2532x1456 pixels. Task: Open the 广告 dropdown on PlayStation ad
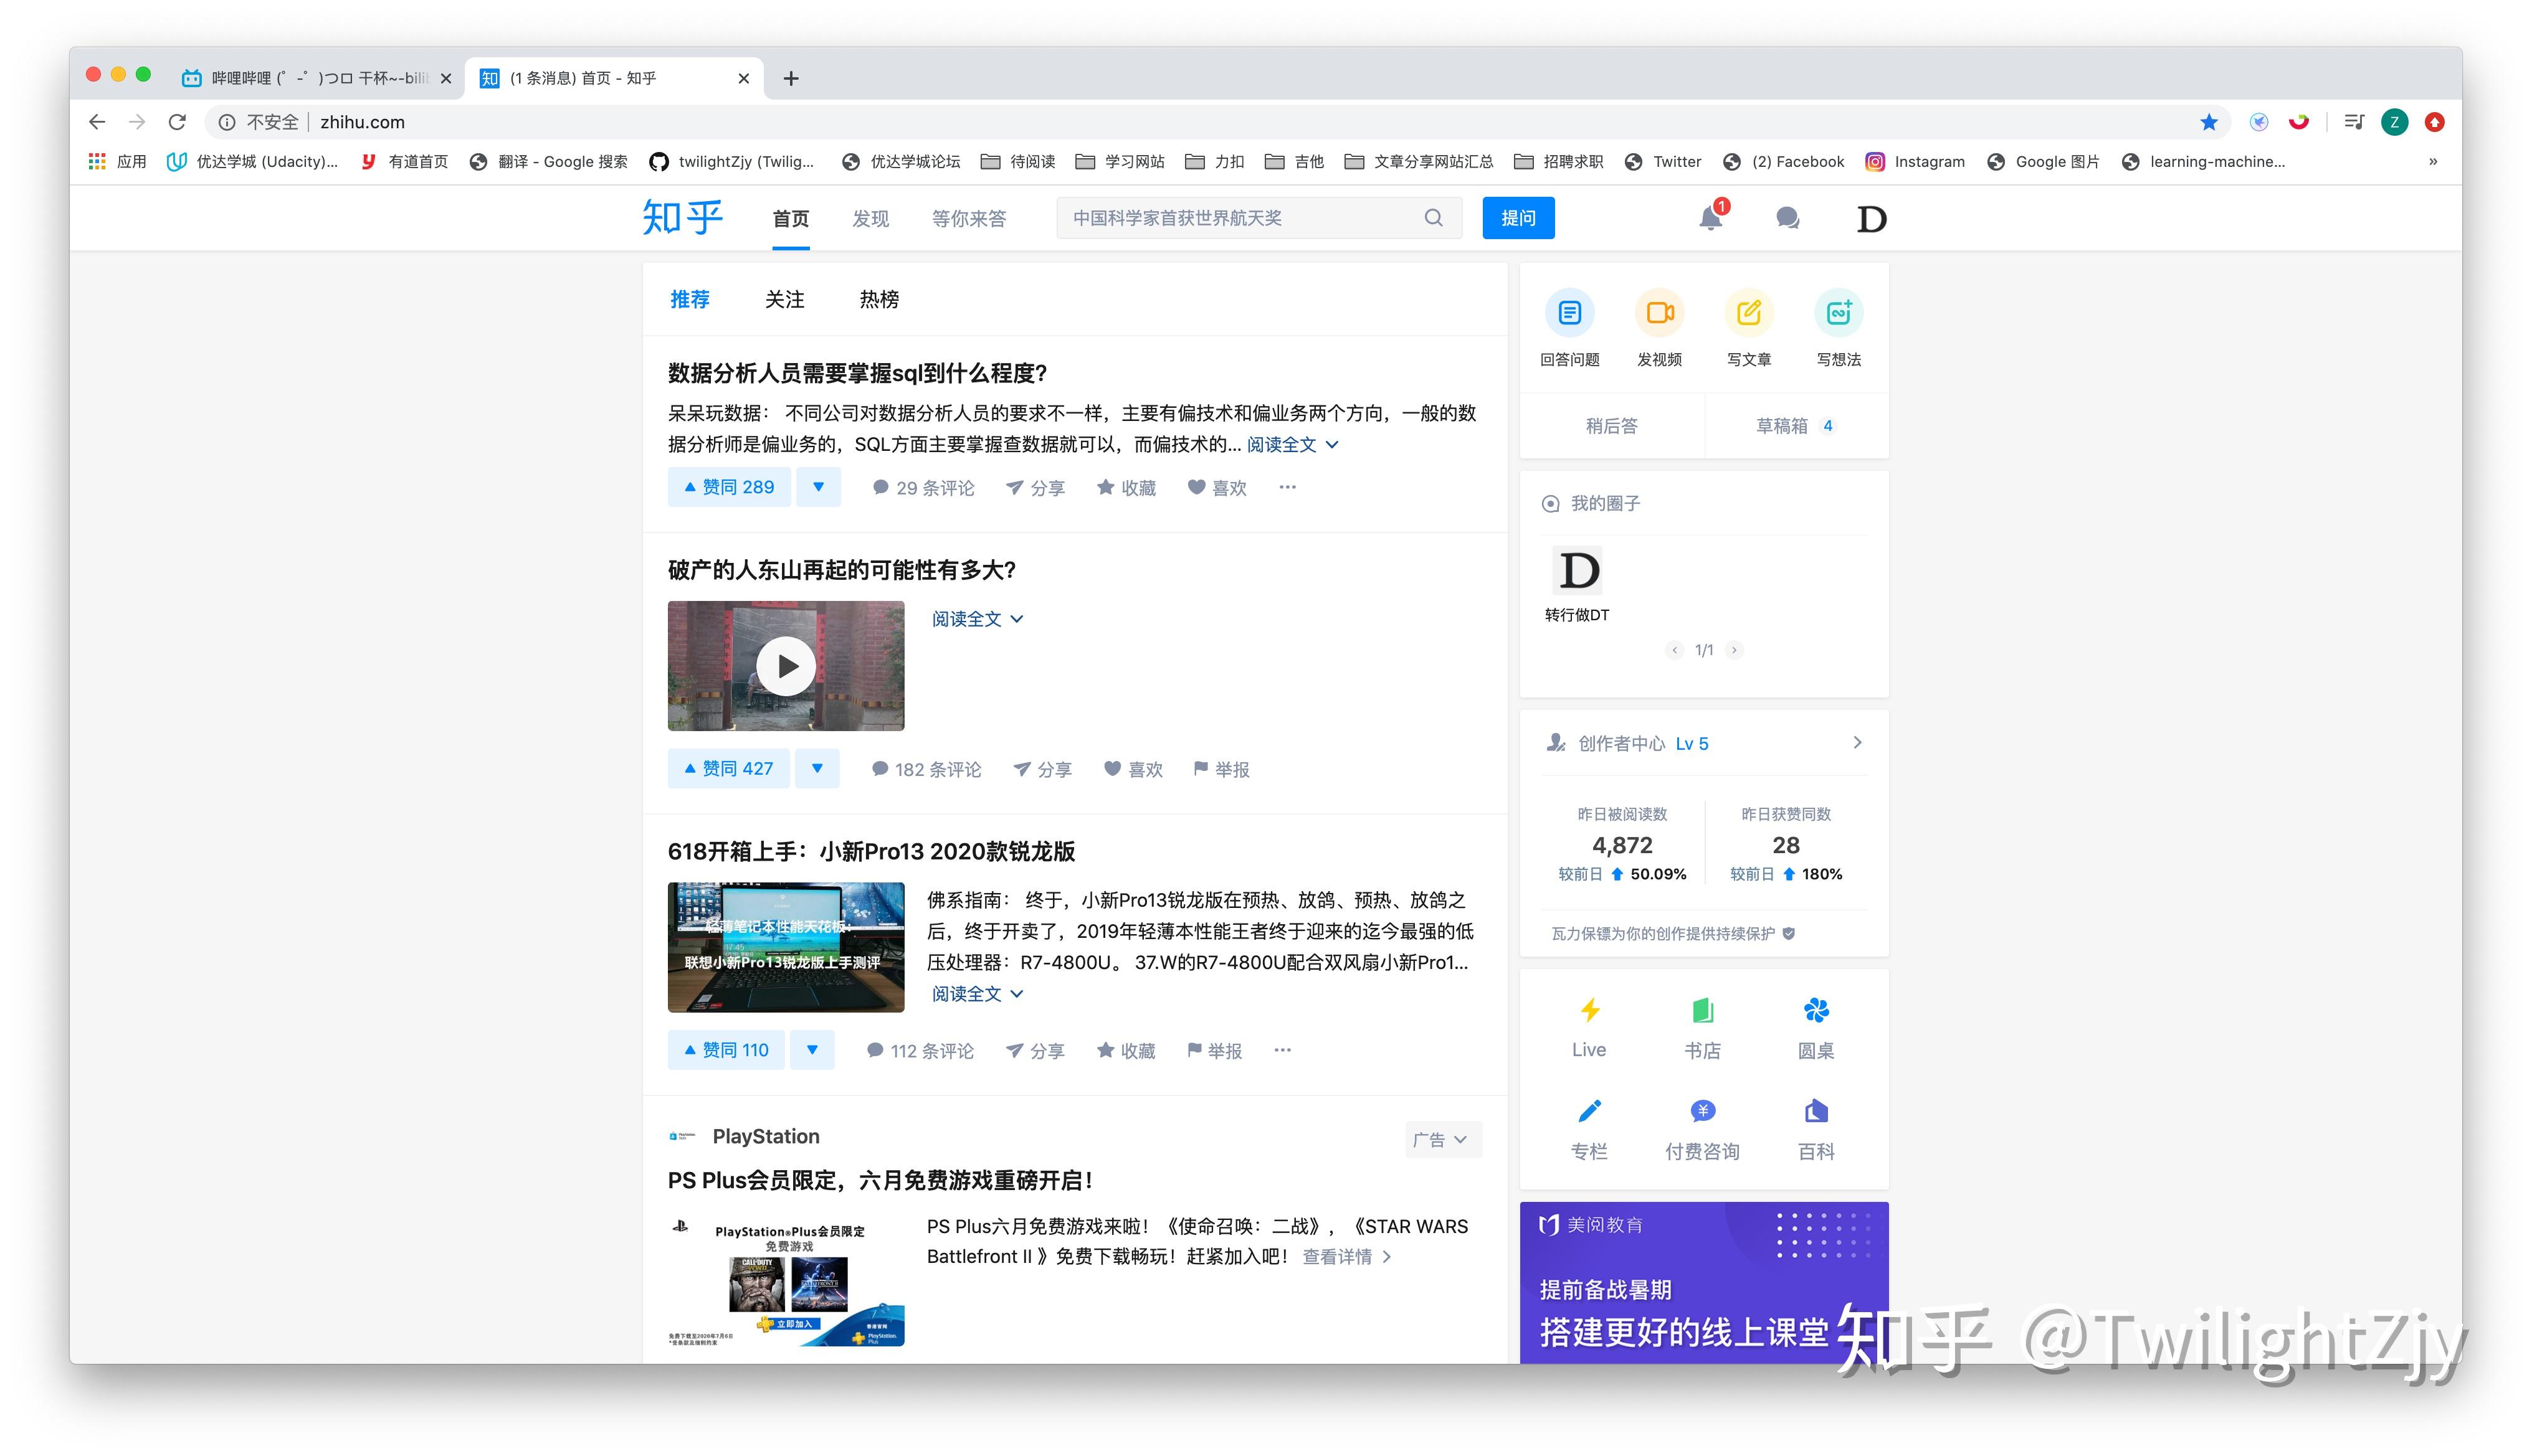(1442, 1139)
